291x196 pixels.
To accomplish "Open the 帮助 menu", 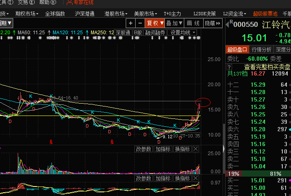I will [48, 2].
